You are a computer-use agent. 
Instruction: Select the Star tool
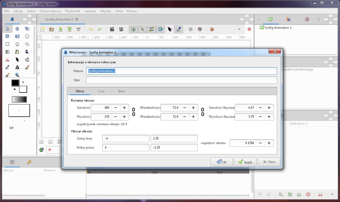coord(17,44)
